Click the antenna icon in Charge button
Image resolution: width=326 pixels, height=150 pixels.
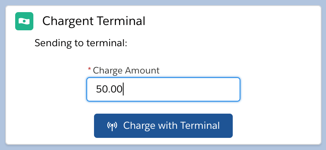click(x=112, y=126)
